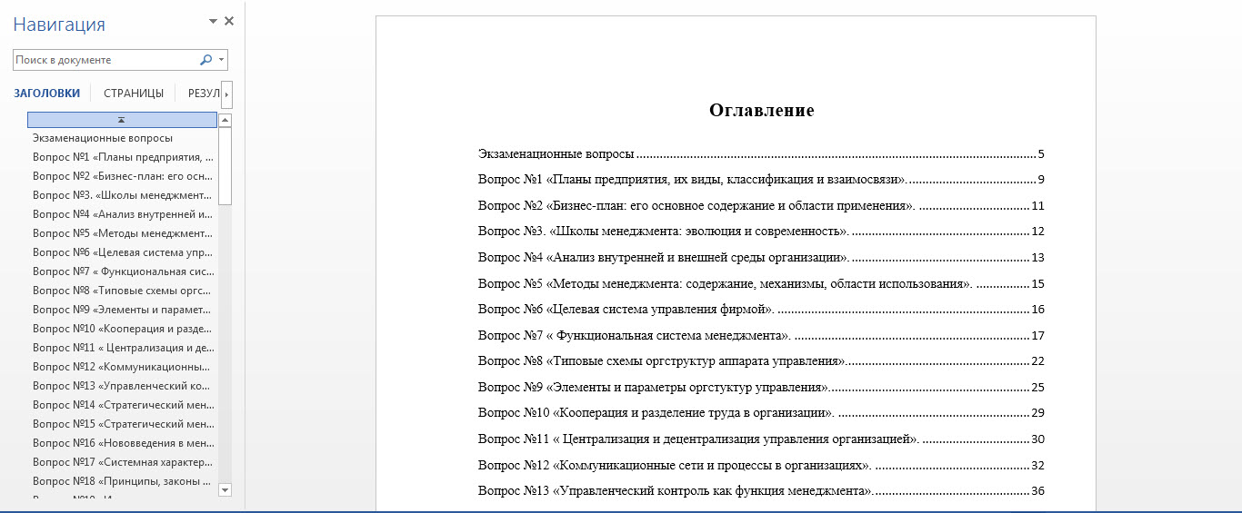Select heading 'Вопрос №15 «Стратегический' in navigation
This screenshot has height=513, width=1242.
coord(123,424)
